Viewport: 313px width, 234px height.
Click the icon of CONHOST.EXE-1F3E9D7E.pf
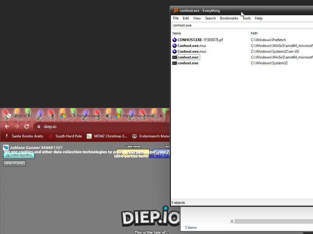point(175,40)
